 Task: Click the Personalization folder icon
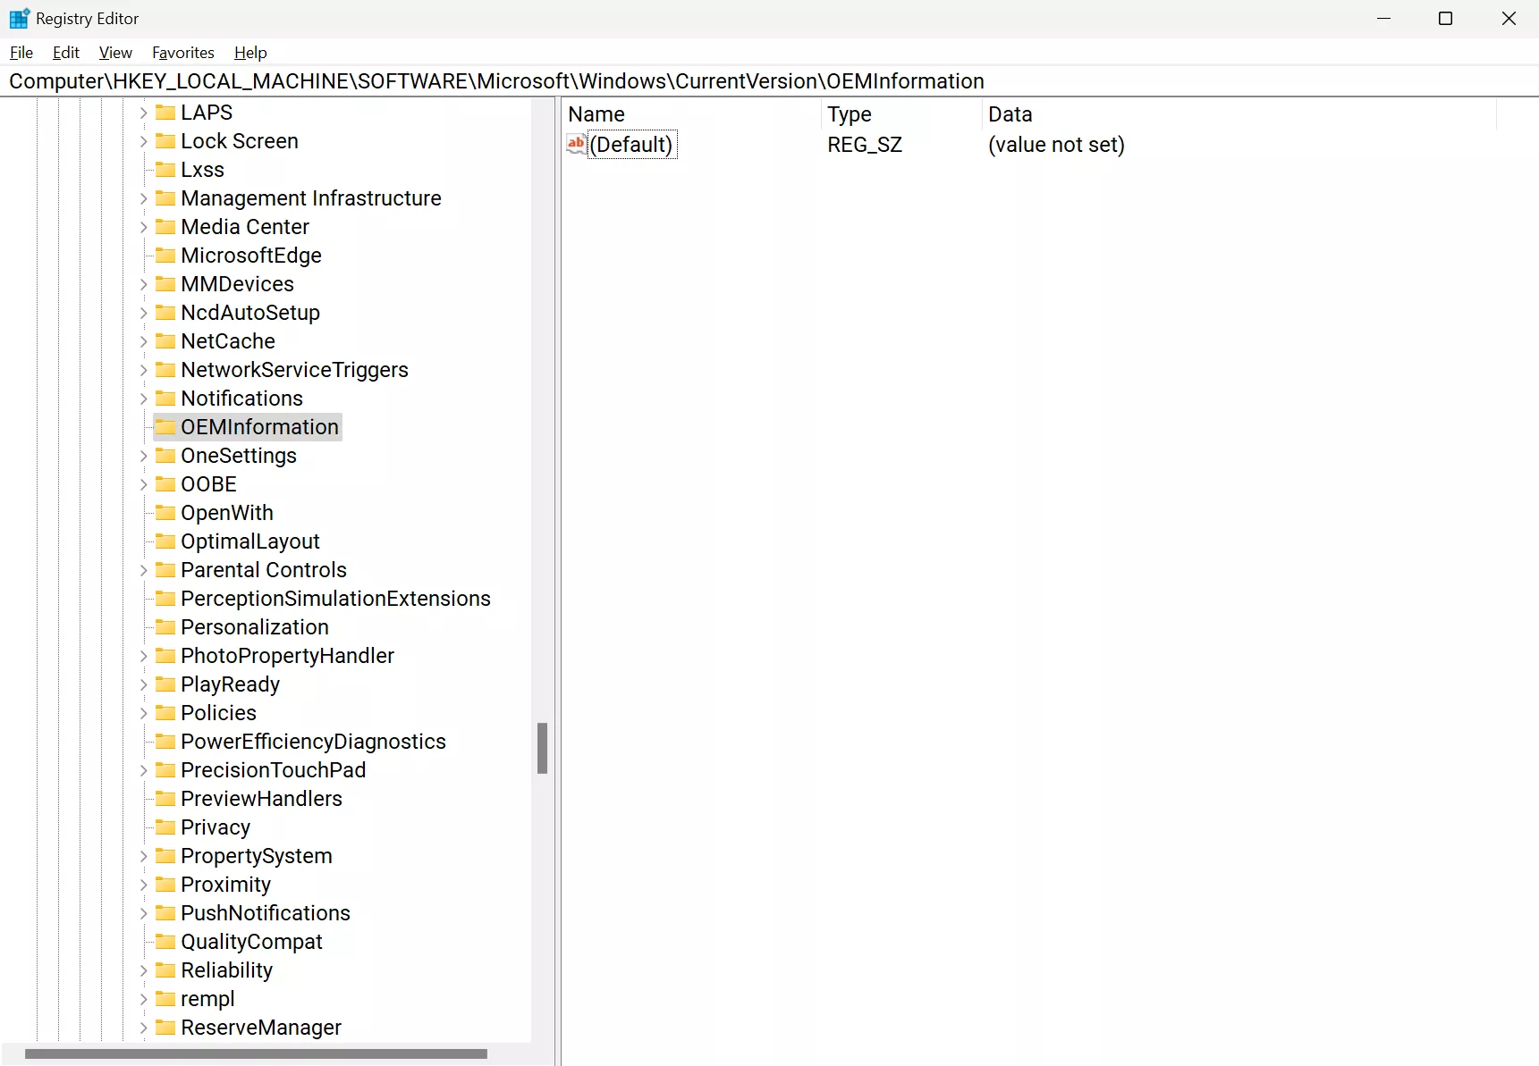click(x=165, y=627)
